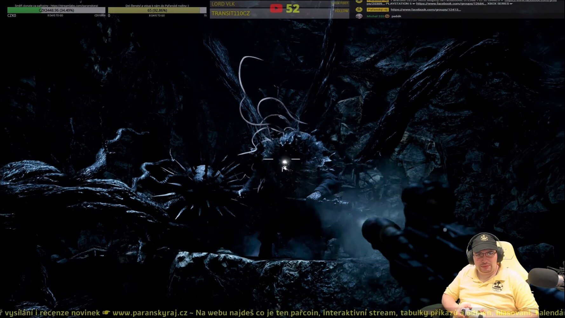
Task: Click the TRANSIT110CZ follower name
Action: click(x=231, y=13)
